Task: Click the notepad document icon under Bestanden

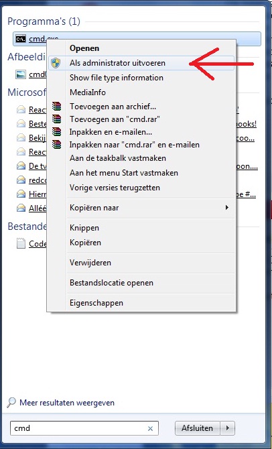Action: pyautogui.click(x=21, y=243)
